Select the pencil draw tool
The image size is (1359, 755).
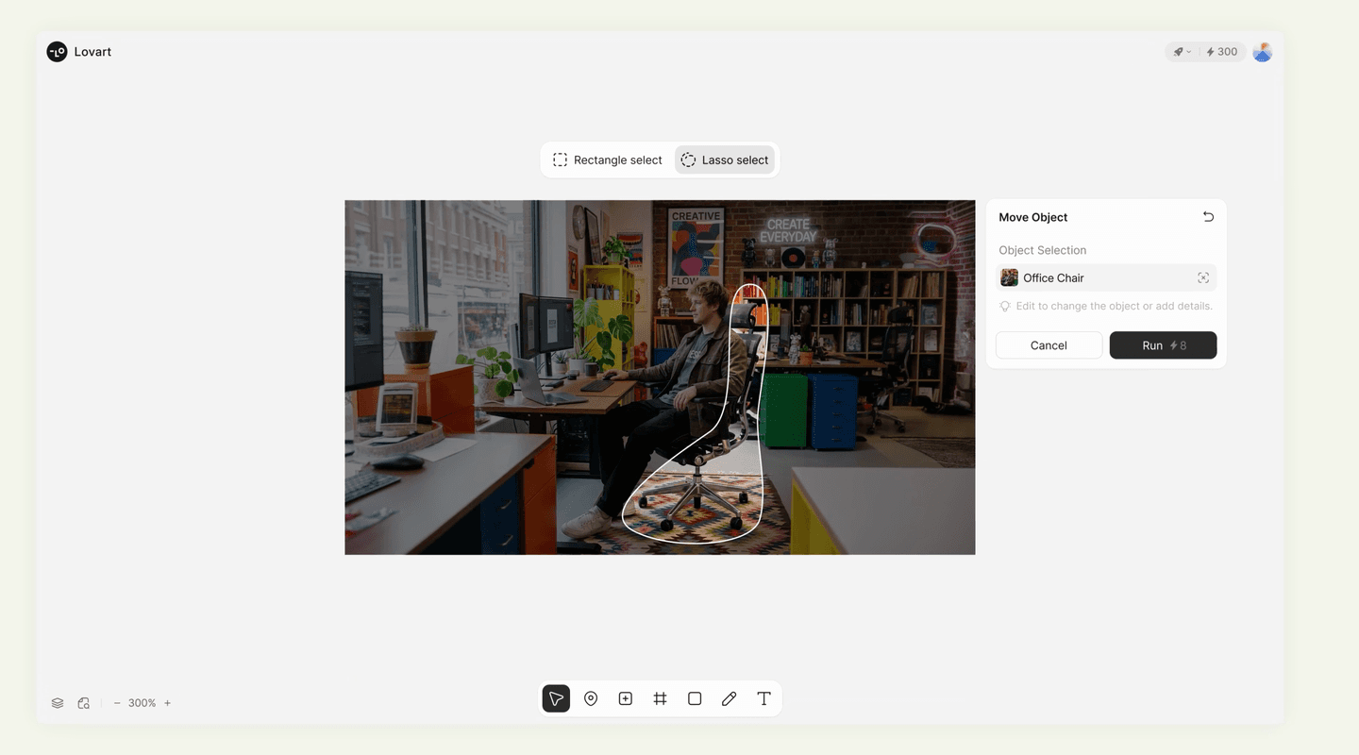[729, 698]
